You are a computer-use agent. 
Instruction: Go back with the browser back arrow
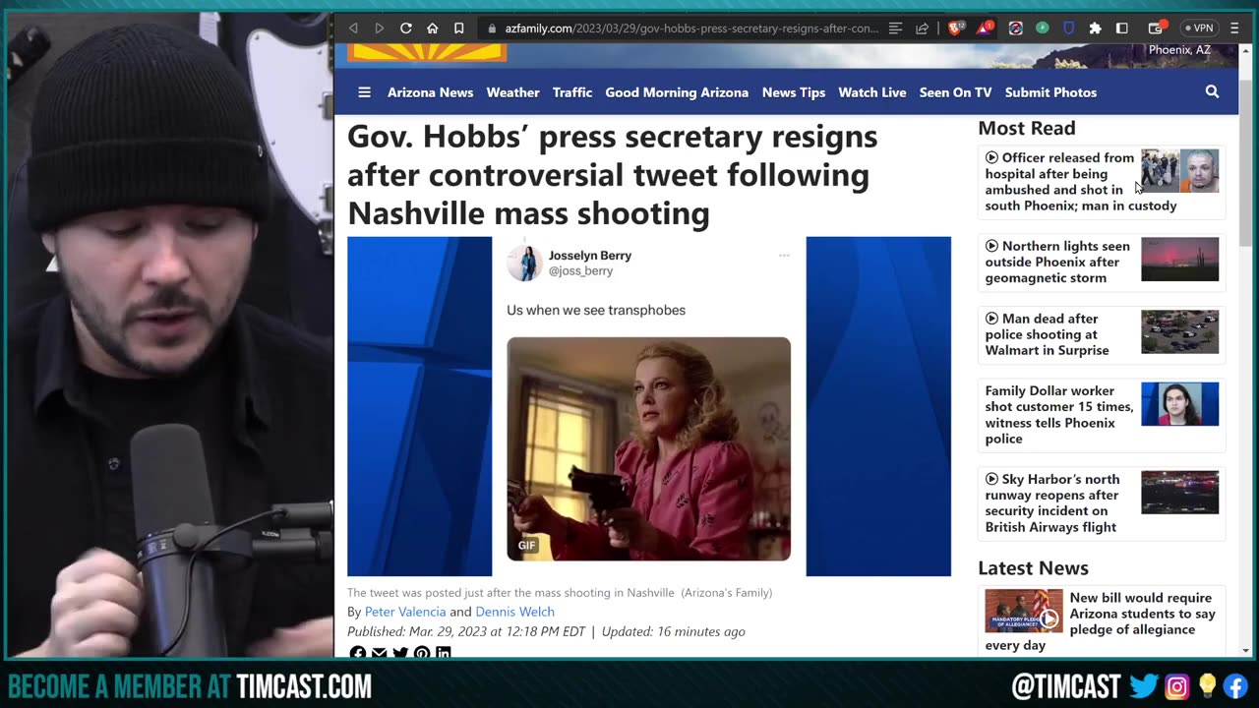coord(353,29)
